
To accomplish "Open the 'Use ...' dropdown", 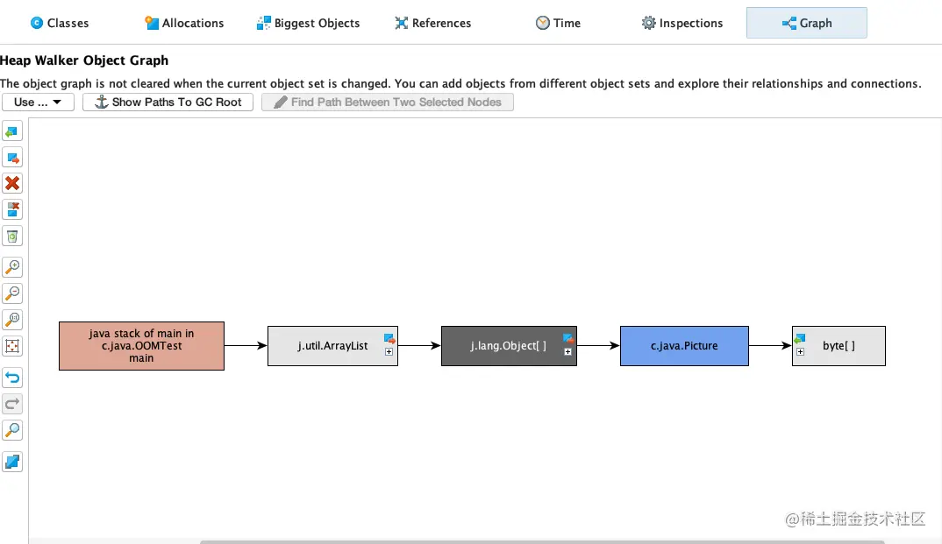I will 38,102.
